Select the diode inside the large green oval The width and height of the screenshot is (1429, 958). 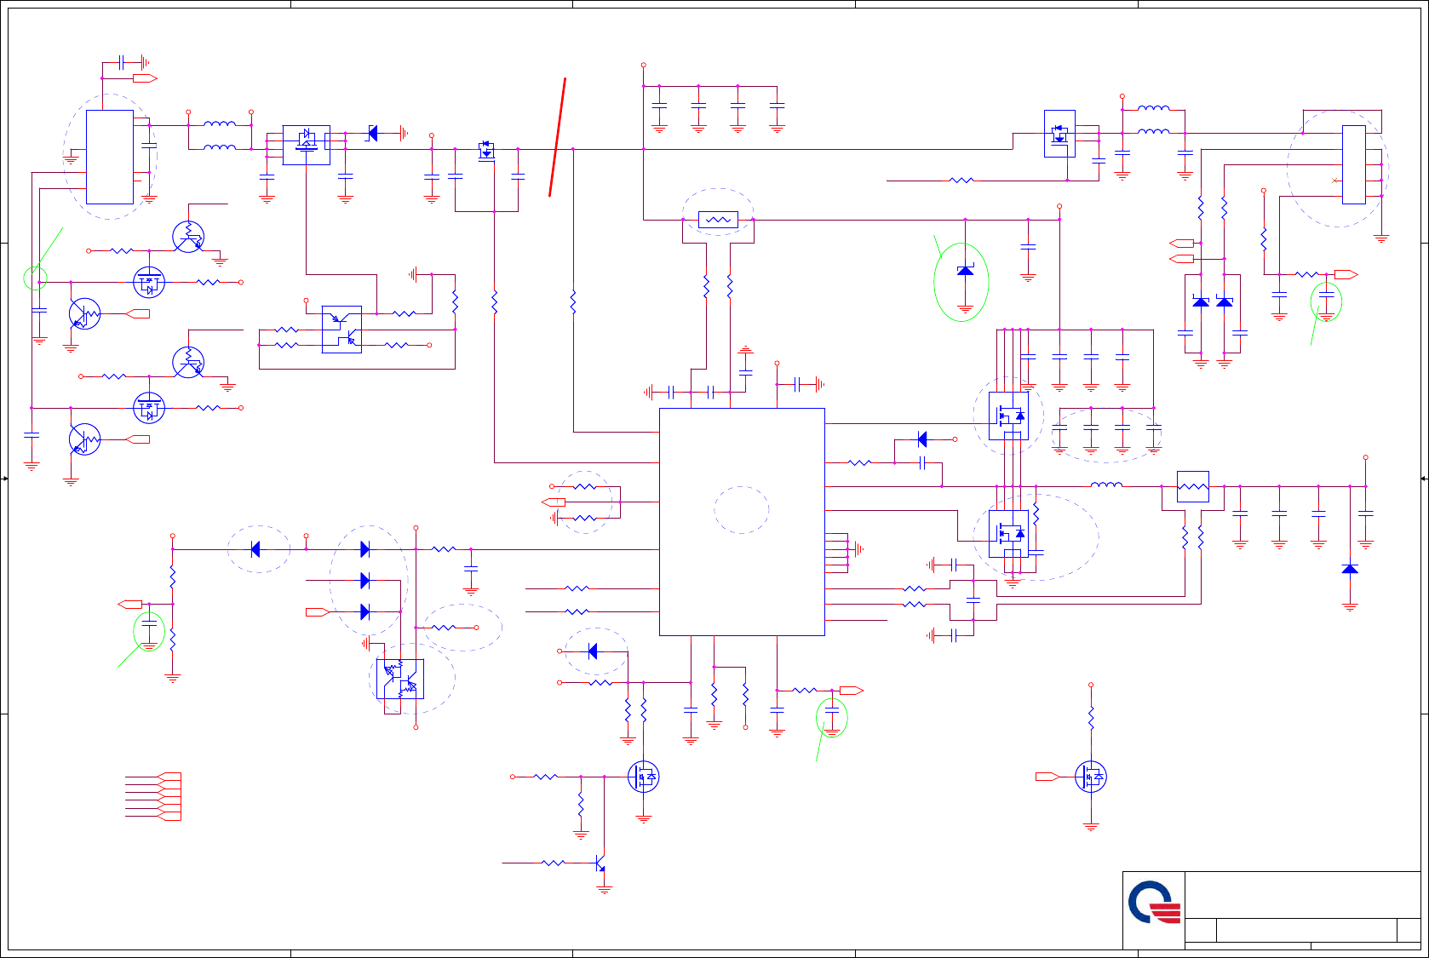965,271
